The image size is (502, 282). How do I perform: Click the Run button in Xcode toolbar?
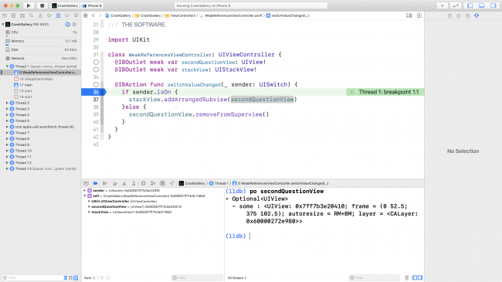coord(29,5)
